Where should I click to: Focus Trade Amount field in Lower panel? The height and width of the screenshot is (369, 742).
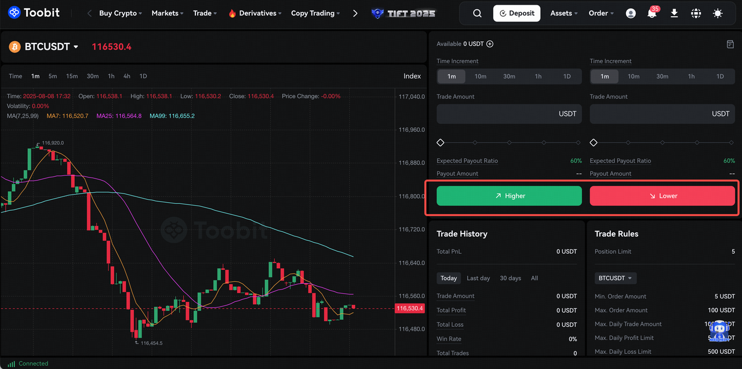click(x=663, y=114)
